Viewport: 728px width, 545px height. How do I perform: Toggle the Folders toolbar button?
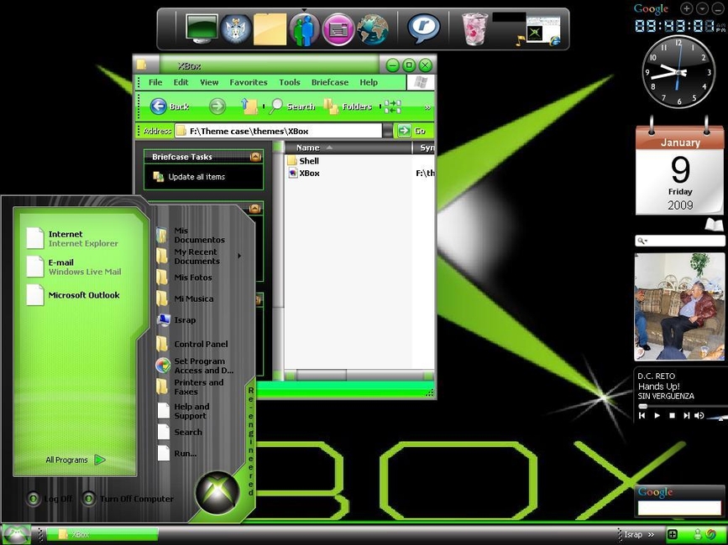point(348,106)
